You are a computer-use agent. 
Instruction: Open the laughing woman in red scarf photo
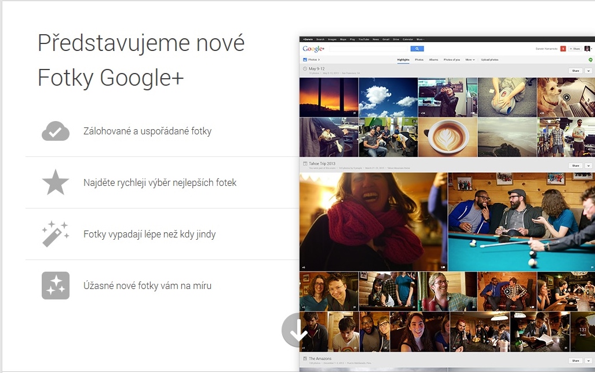(373, 222)
